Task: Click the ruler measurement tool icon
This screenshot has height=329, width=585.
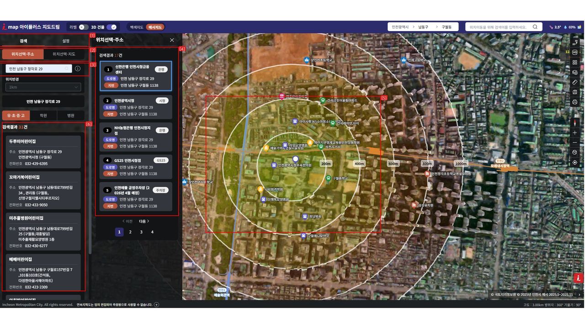Action: (x=575, y=82)
